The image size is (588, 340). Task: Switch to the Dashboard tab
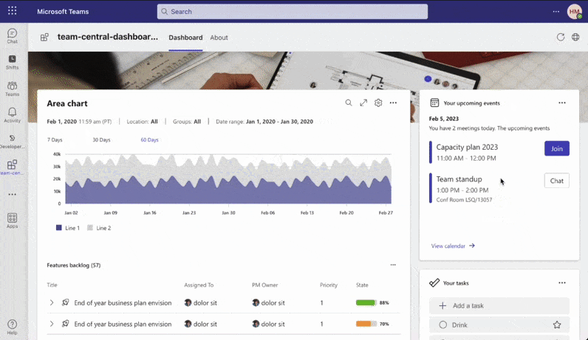tap(185, 38)
